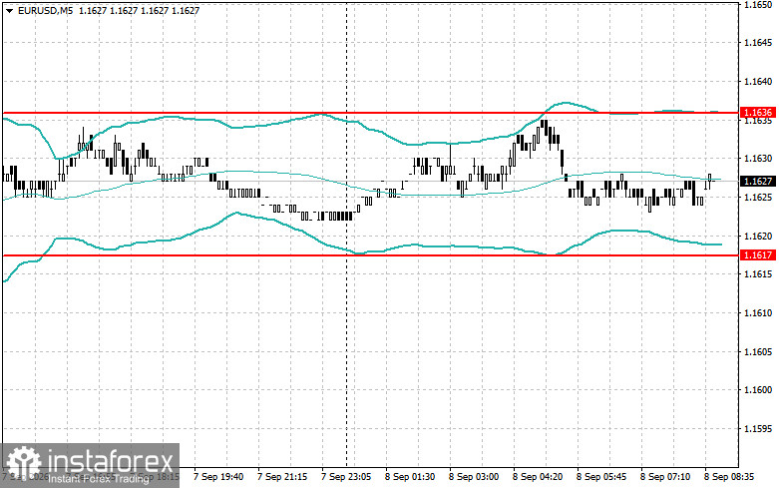Click the 8 Sep 07:10 time label

point(664,477)
